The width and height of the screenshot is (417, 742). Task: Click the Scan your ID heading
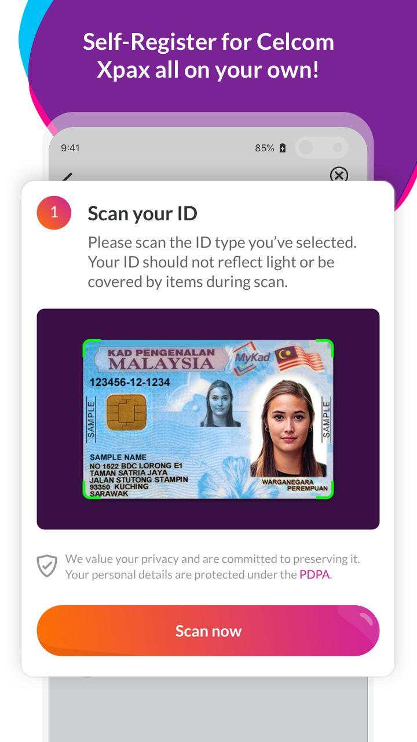[142, 213]
